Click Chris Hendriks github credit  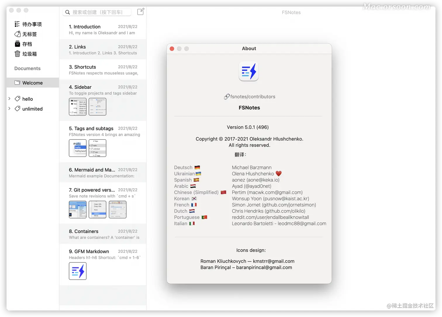click(x=269, y=211)
